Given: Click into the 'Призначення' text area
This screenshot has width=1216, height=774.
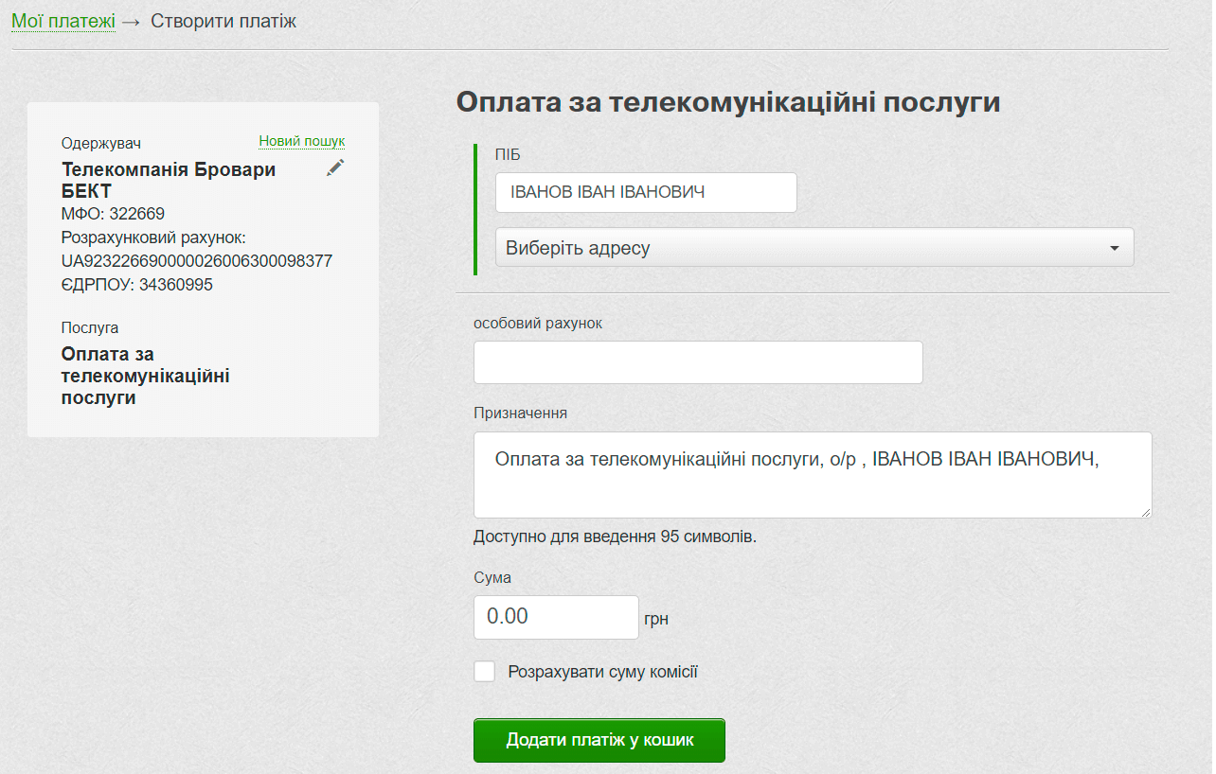Looking at the screenshot, I should [813, 475].
